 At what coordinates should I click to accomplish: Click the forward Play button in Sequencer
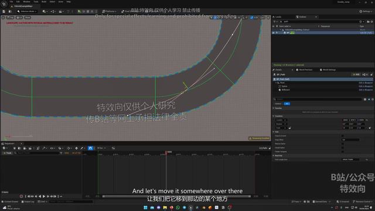pyautogui.click(x=44, y=196)
